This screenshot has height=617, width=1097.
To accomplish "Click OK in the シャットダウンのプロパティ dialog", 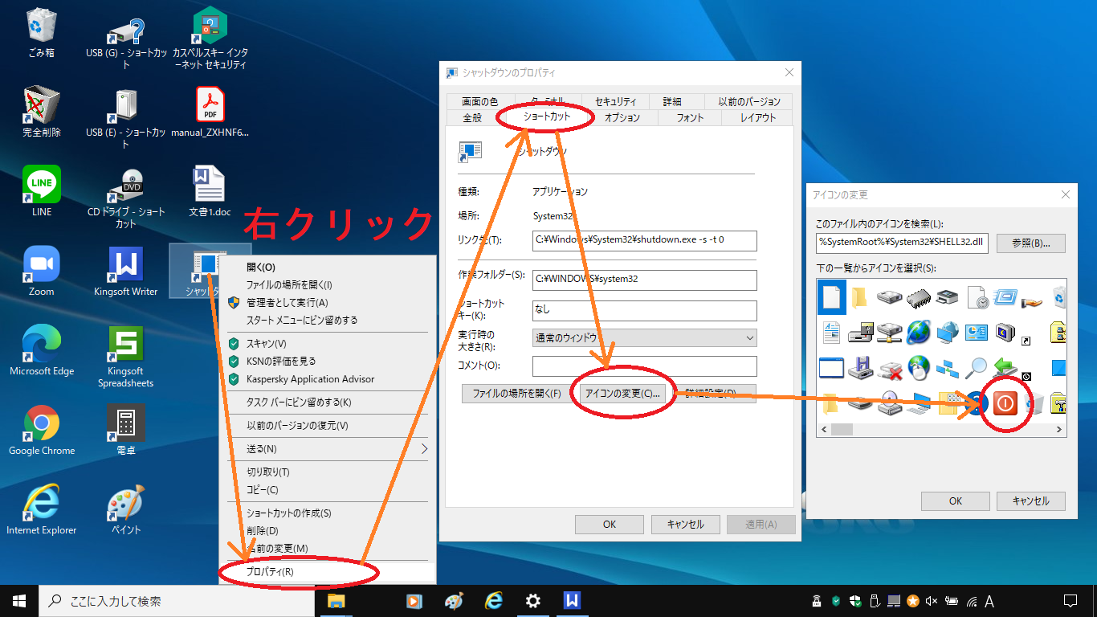I will [x=610, y=524].
